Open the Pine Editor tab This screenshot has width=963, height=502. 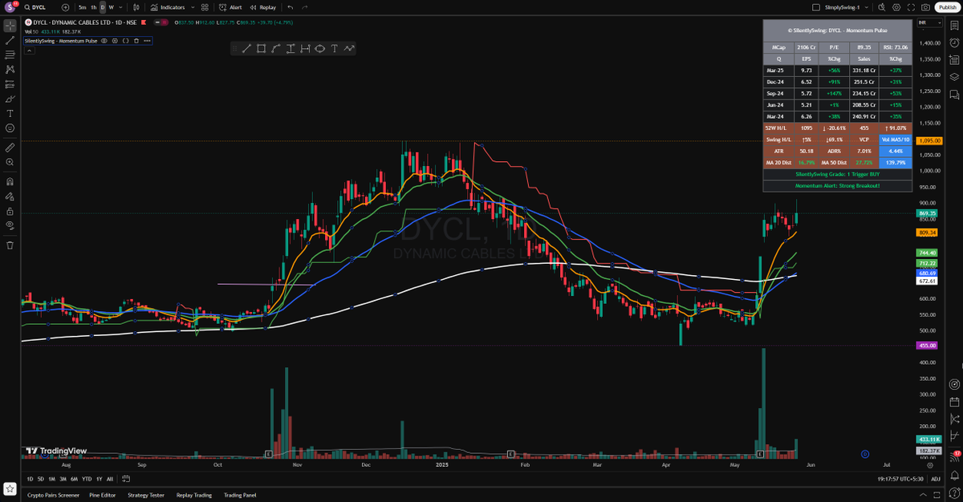click(x=103, y=495)
